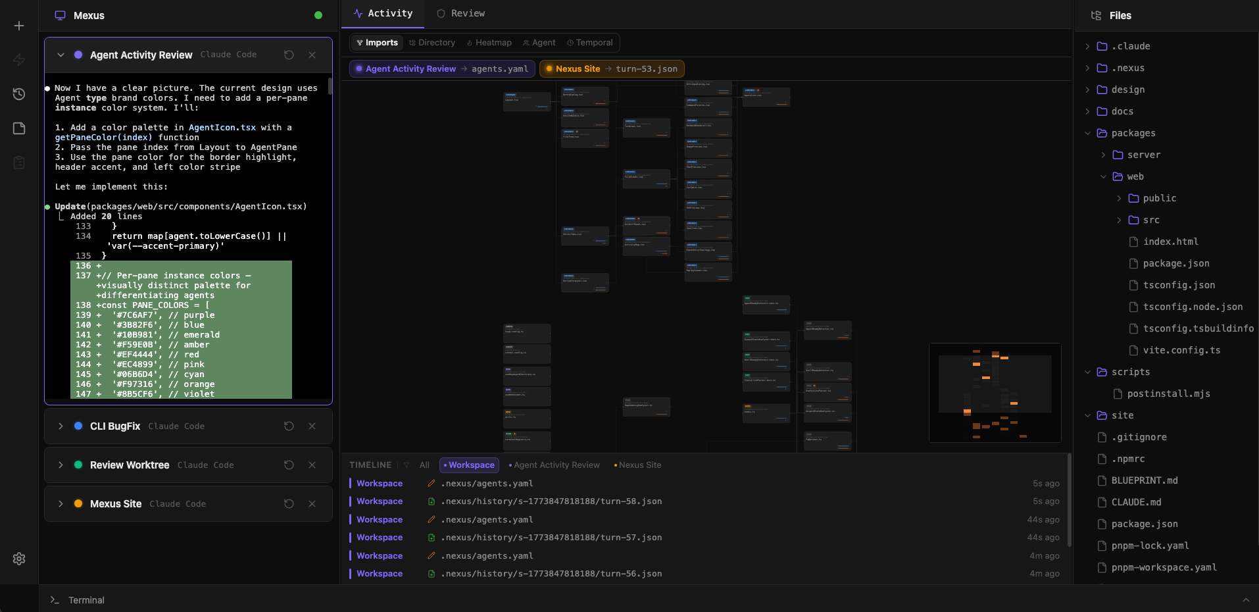This screenshot has width=1259, height=612.
Task: Click the orange status dot on Mexus Site
Action: [x=78, y=504]
